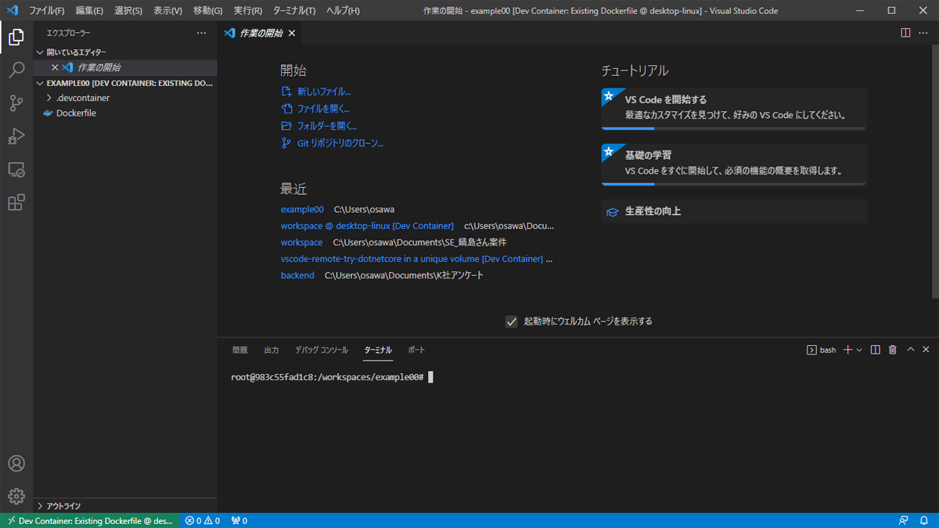Split the terminal panel
939x528 pixels.
tap(876, 350)
